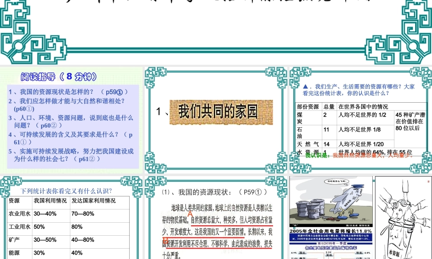The height and width of the screenshot is (259, 432).
Task: Click the 部份资源 table header
Action: (308, 107)
